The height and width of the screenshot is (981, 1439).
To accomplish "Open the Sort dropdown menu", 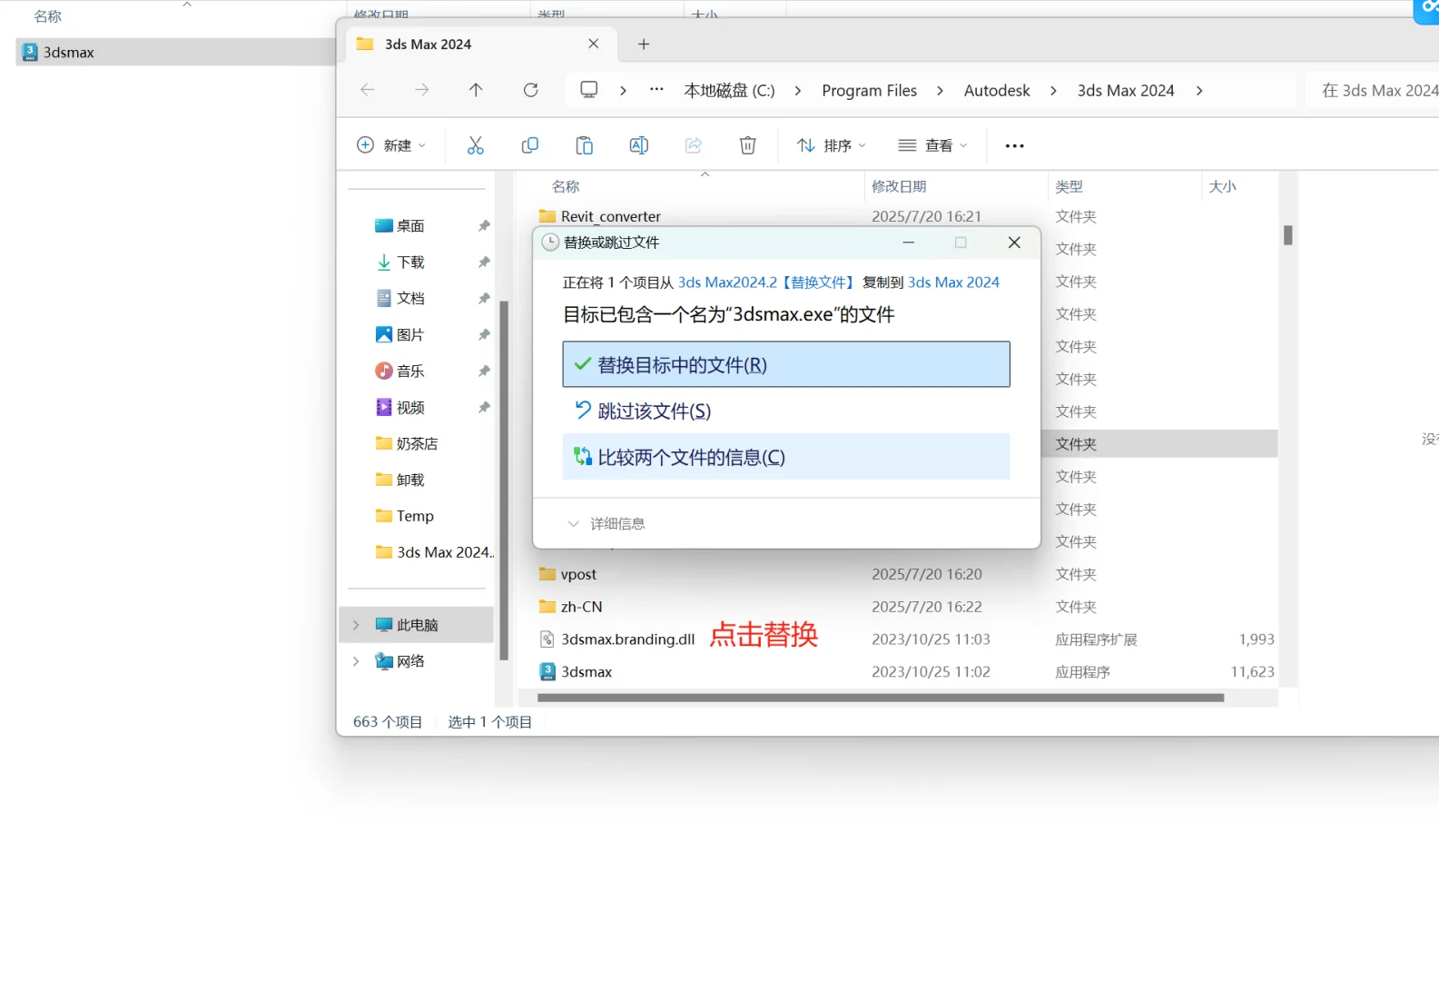I will [x=831, y=145].
